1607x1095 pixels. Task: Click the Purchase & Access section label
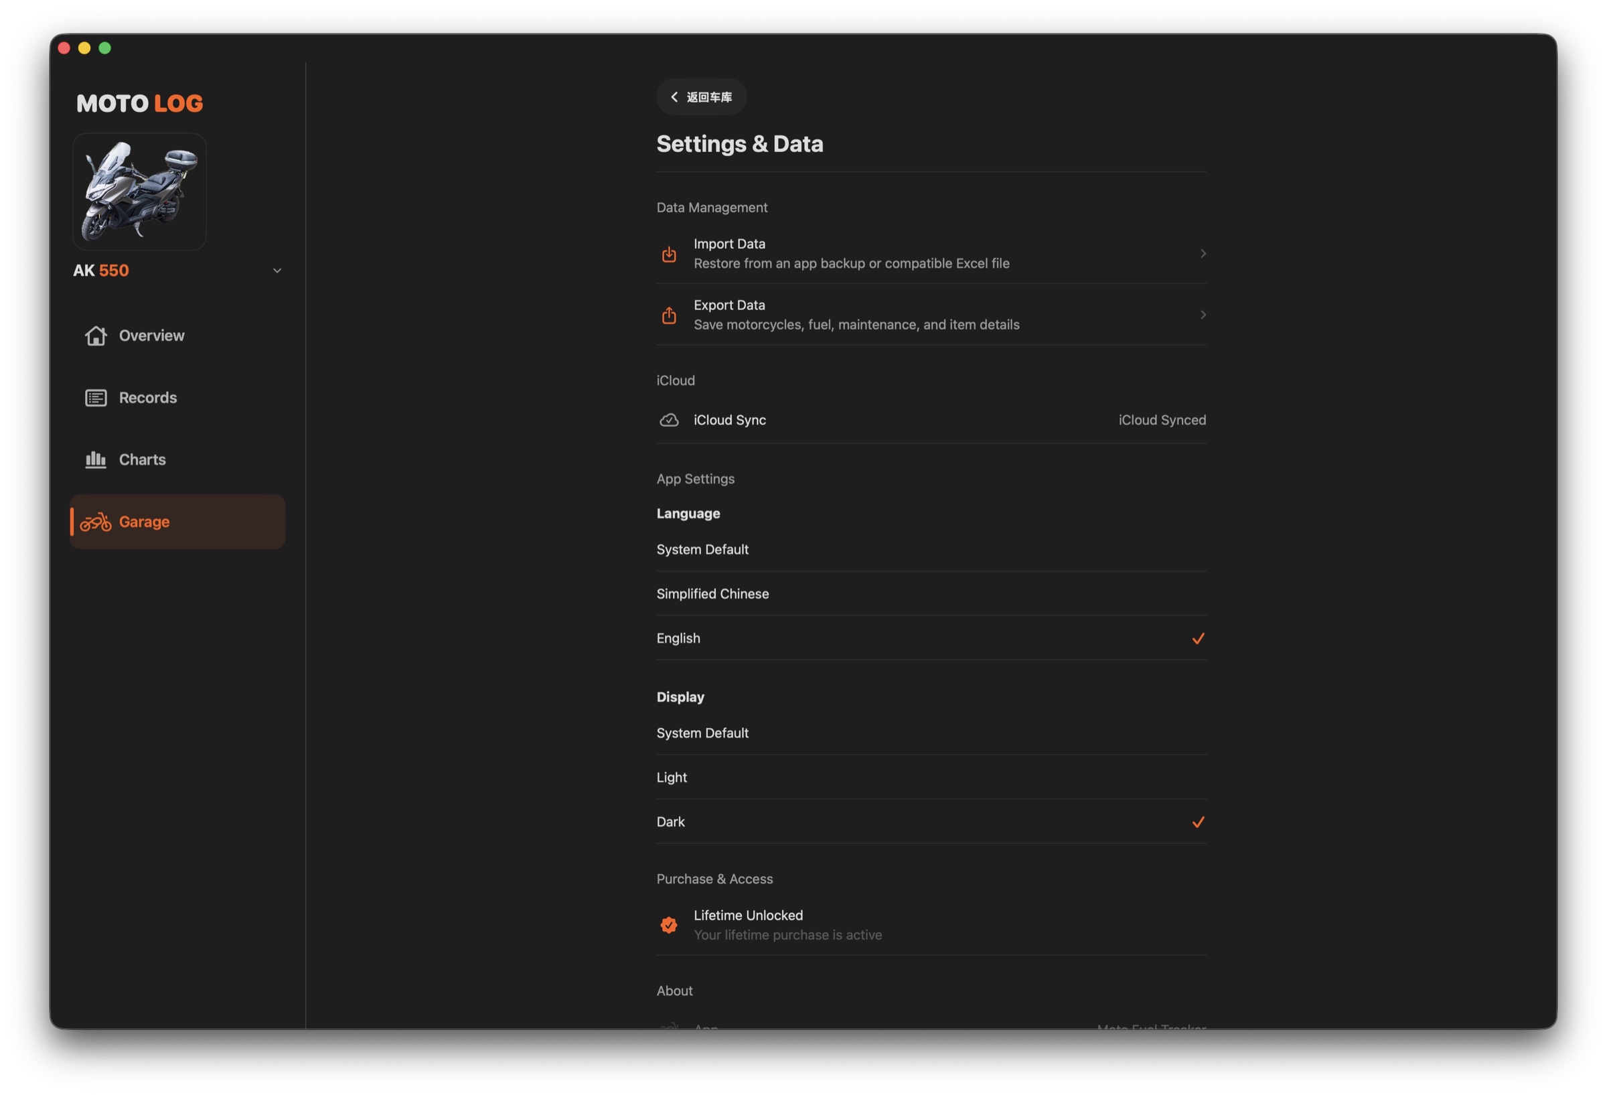tap(714, 879)
